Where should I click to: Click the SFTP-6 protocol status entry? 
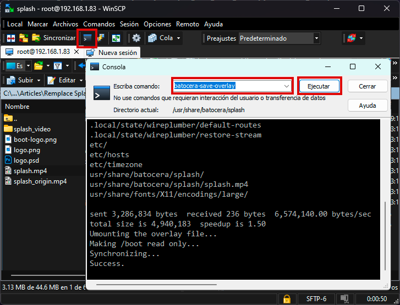coord(316,299)
